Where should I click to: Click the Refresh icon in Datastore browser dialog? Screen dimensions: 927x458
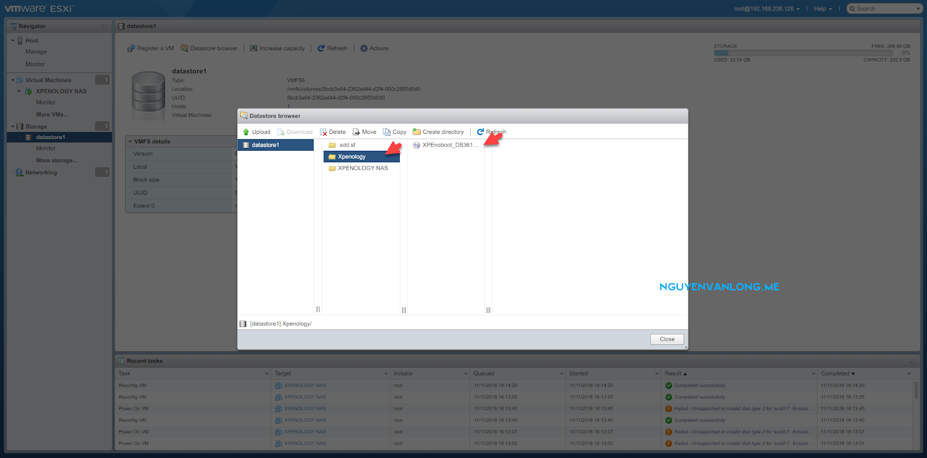[480, 132]
